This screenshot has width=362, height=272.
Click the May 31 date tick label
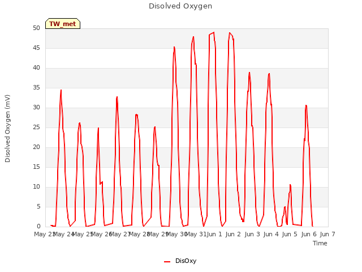point(196,234)
